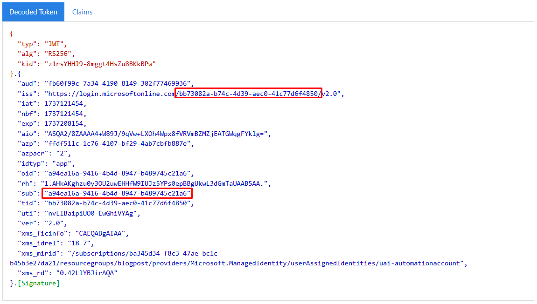Click the "kid" key ID value
This screenshot has height=304, width=537.
pos(100,63)
